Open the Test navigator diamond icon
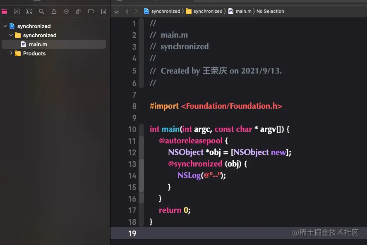The width and height of the screenshot is (367, 245). pyautogui.click(x=66, y=11)
